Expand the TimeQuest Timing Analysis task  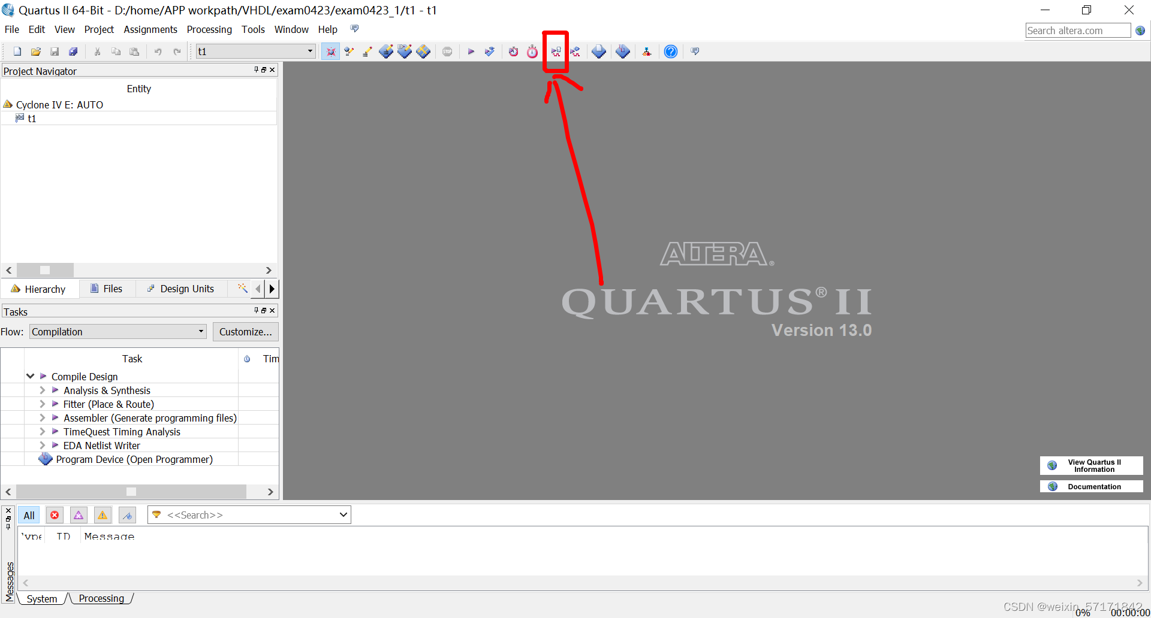point(42,431)
